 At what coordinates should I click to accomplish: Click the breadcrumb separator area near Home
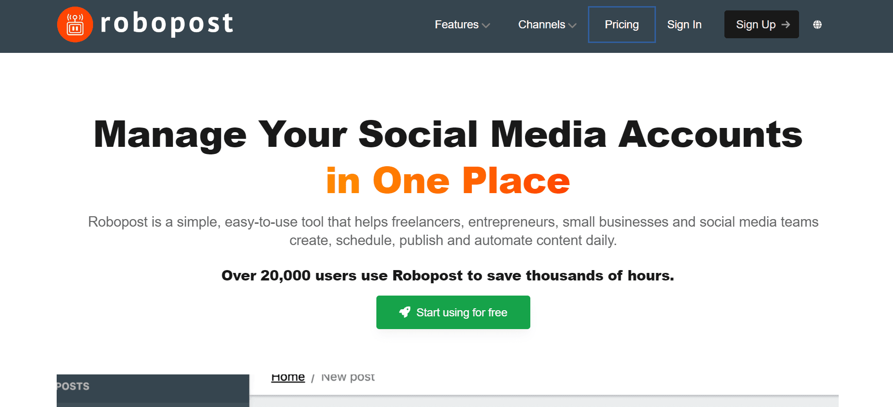click(313, 377)
